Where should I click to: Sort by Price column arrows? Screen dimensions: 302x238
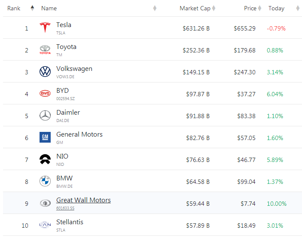point(259,8)
